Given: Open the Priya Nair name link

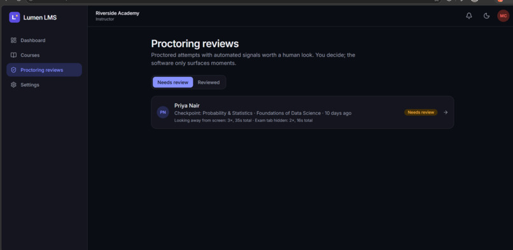Looking at the screenshot, I should tap(187, 105).
